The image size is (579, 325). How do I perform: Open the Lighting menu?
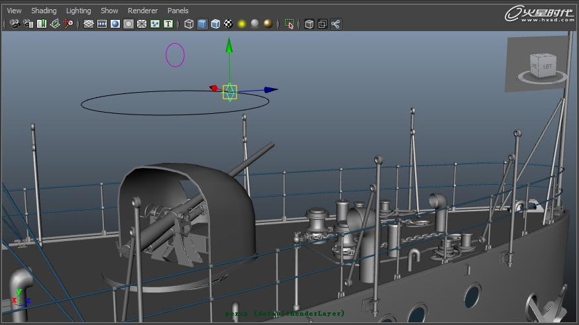coord(79,11)
